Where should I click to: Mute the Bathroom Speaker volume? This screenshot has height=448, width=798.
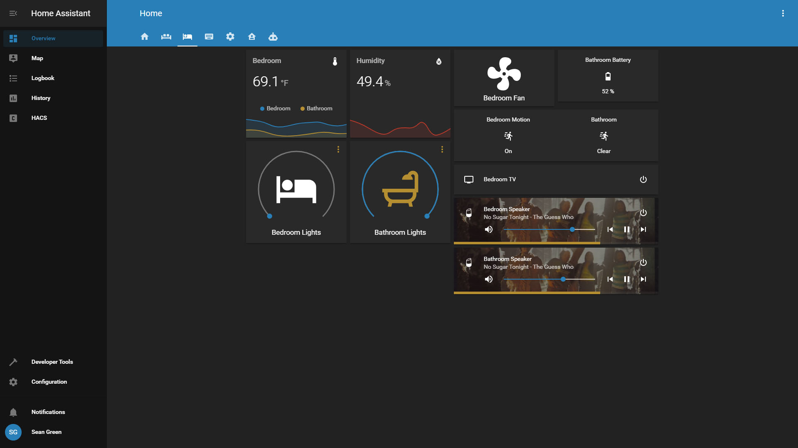pos(489,279)
